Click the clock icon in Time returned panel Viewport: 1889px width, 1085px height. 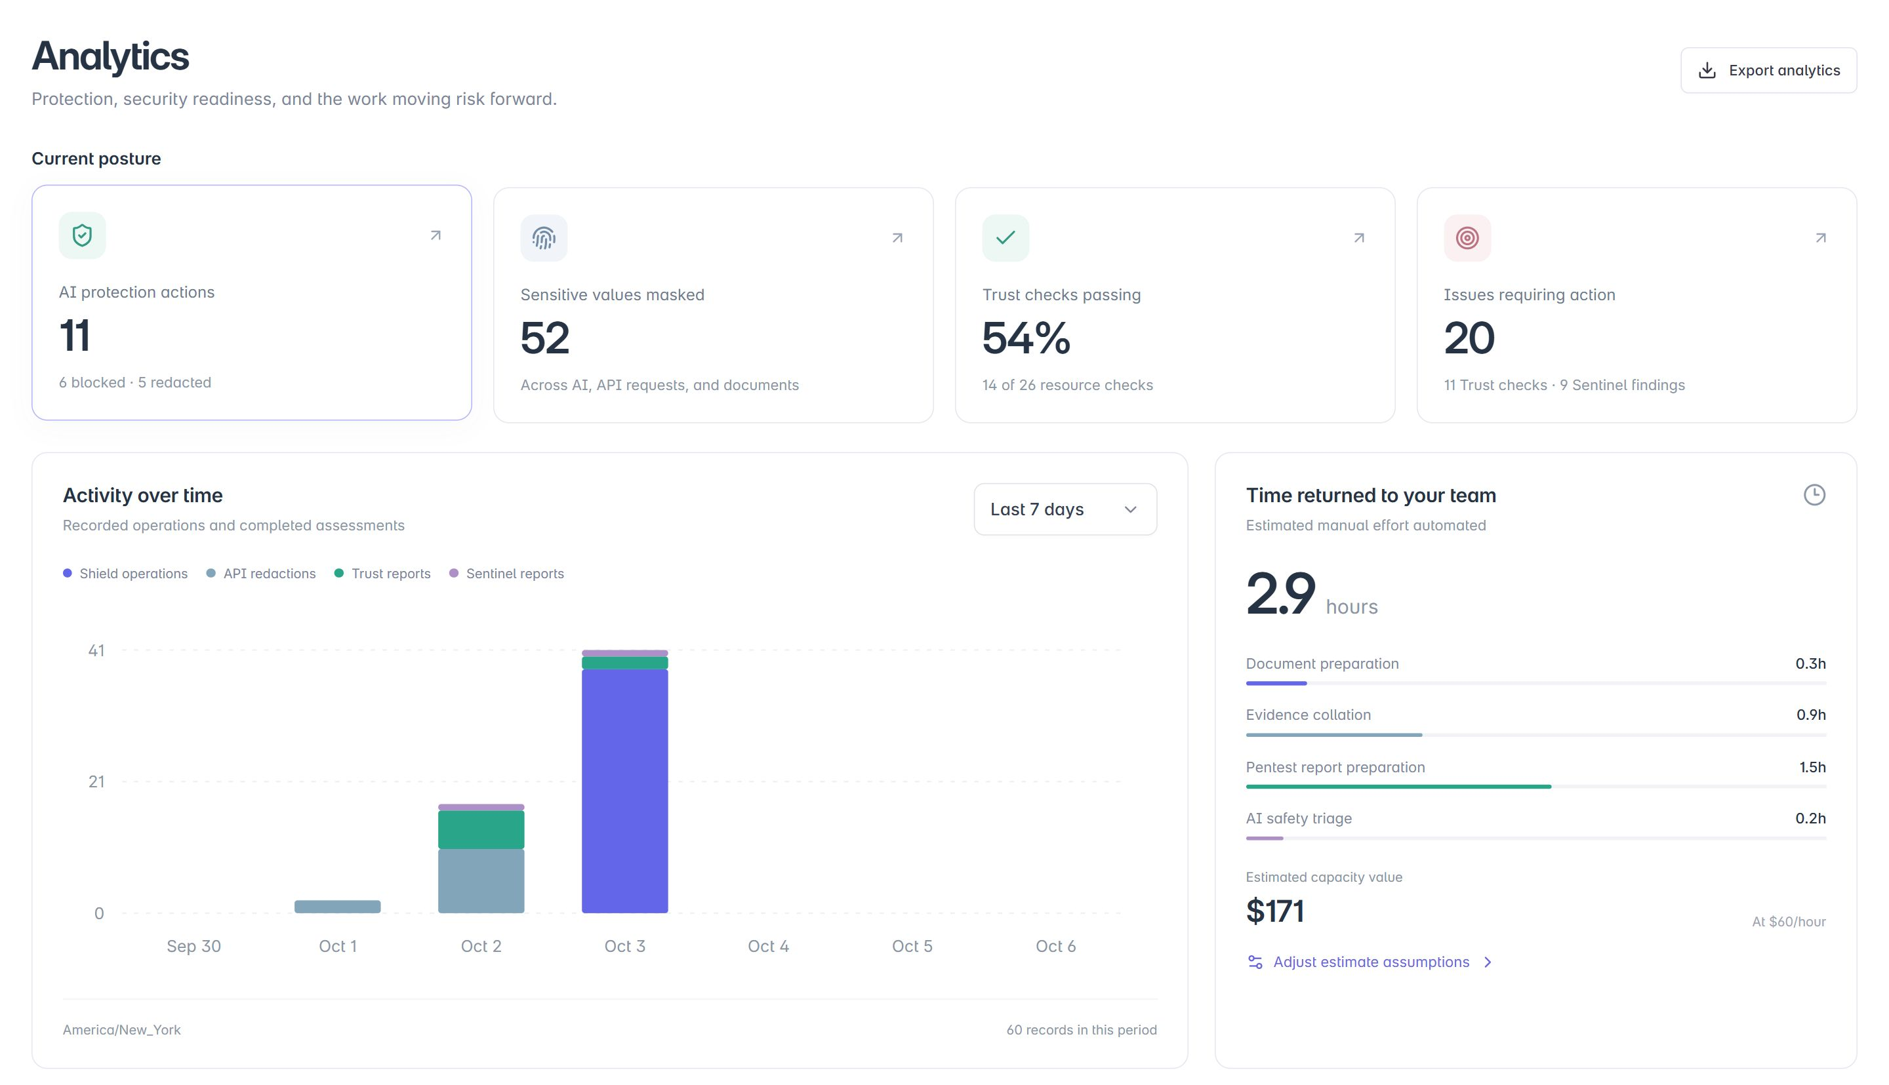pyautogui.click(x=1814, y=495)
